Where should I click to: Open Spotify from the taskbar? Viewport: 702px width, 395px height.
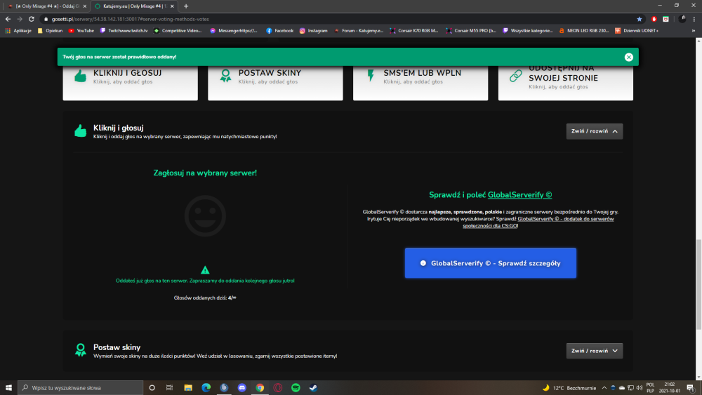pos(296,388)
